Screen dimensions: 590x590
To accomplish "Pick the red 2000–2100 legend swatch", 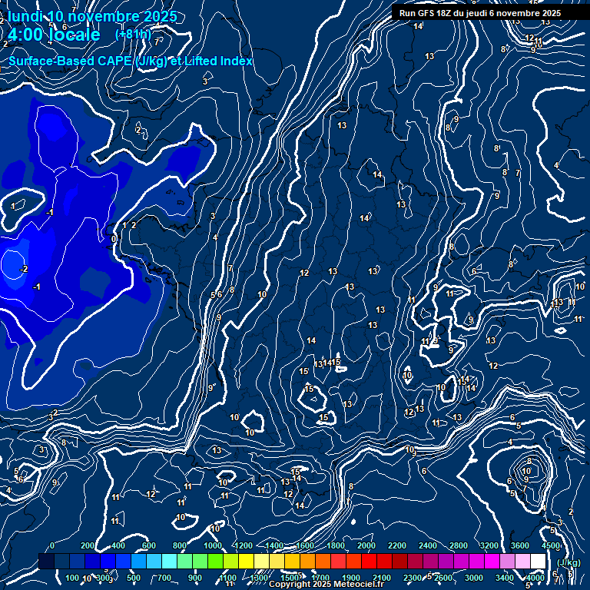I will (369, 561).
